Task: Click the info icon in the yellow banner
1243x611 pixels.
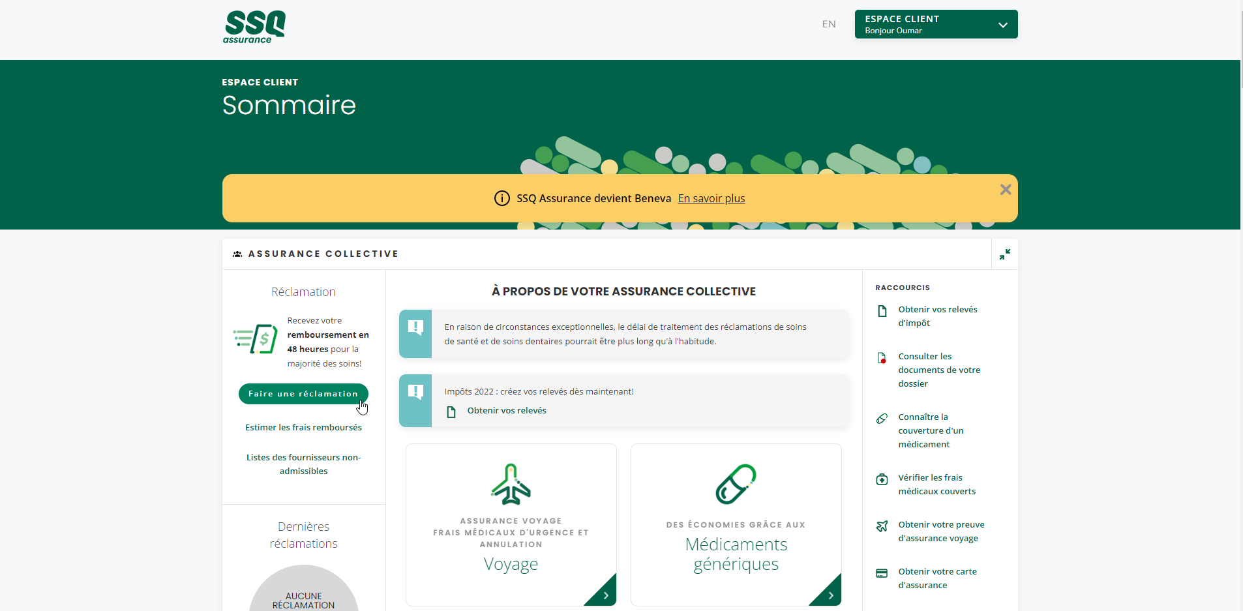Action: coord(502,198)
